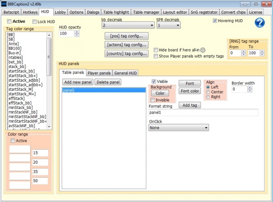Screen dimensions: 273x202
Task: Select the Left align radio button
Action: coord(208,87)
